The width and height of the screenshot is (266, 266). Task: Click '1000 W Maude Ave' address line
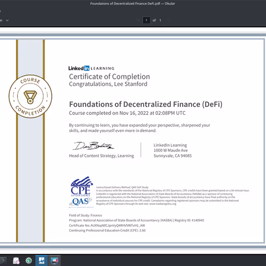click(171, 151)
